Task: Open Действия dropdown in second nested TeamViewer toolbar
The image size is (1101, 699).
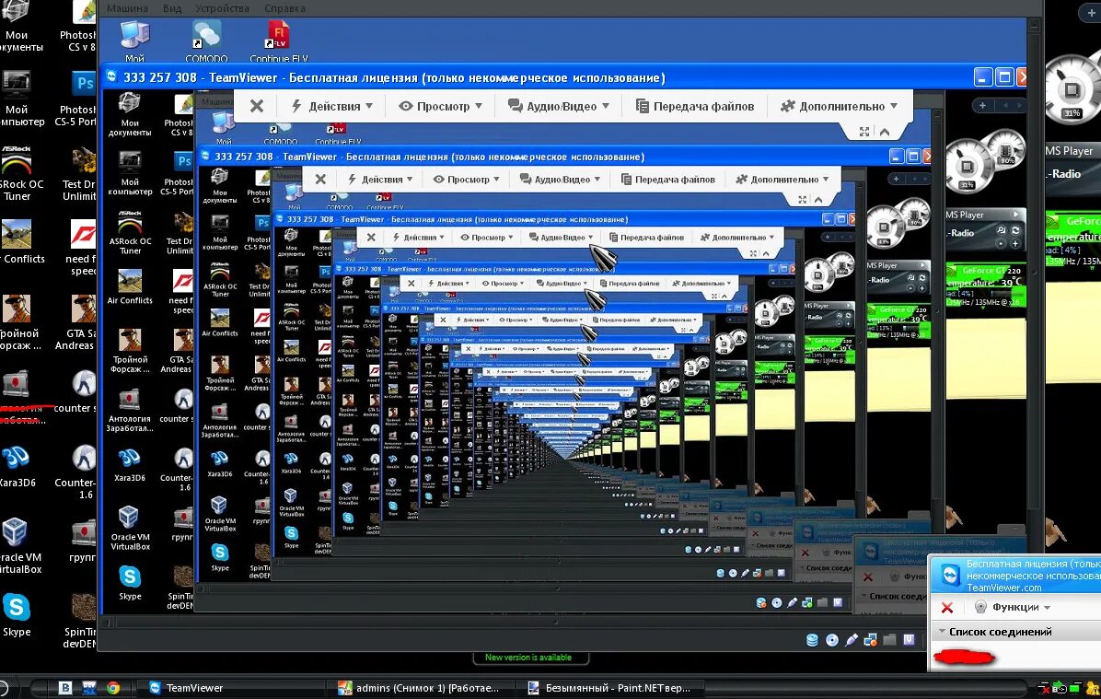Action: tap(381, 180)
